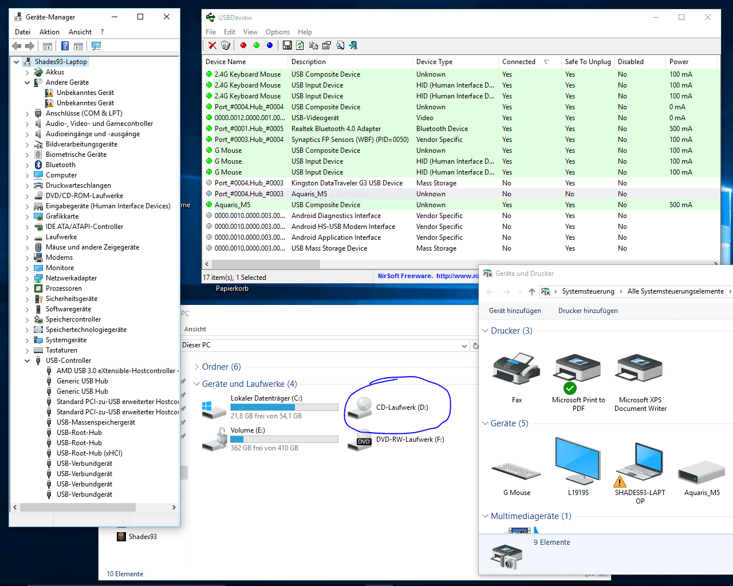
Task: Collapse the Andere Geräte node
Action: tap(27, 82)
